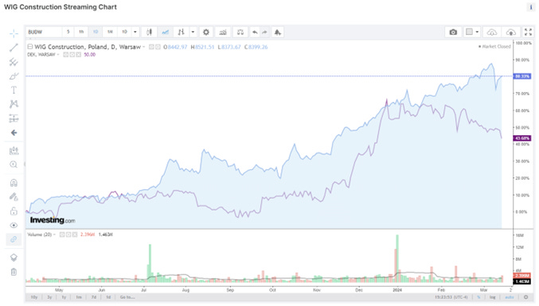539x306 pixels.
Task: Set chart range to 10y
Action: pos(34,297)
